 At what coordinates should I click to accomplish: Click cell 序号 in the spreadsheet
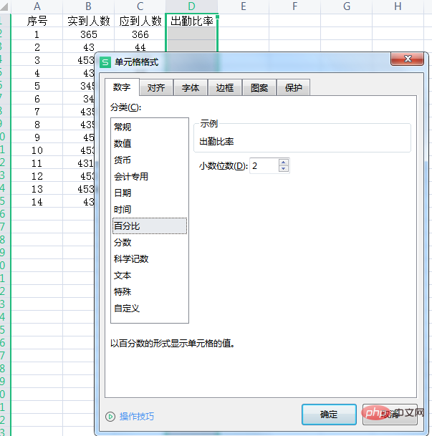click(x=37, y=21)
